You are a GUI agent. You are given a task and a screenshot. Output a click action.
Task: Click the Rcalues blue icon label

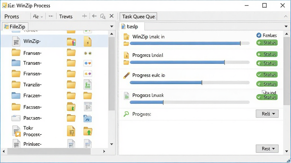tap(267, 35)
